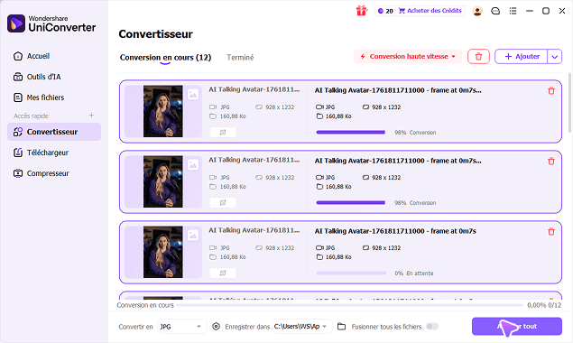Screen dimensions: 573x343
Task: Click the edit icon under first item's 160,88 Ko
Action: tap(223, 132)
